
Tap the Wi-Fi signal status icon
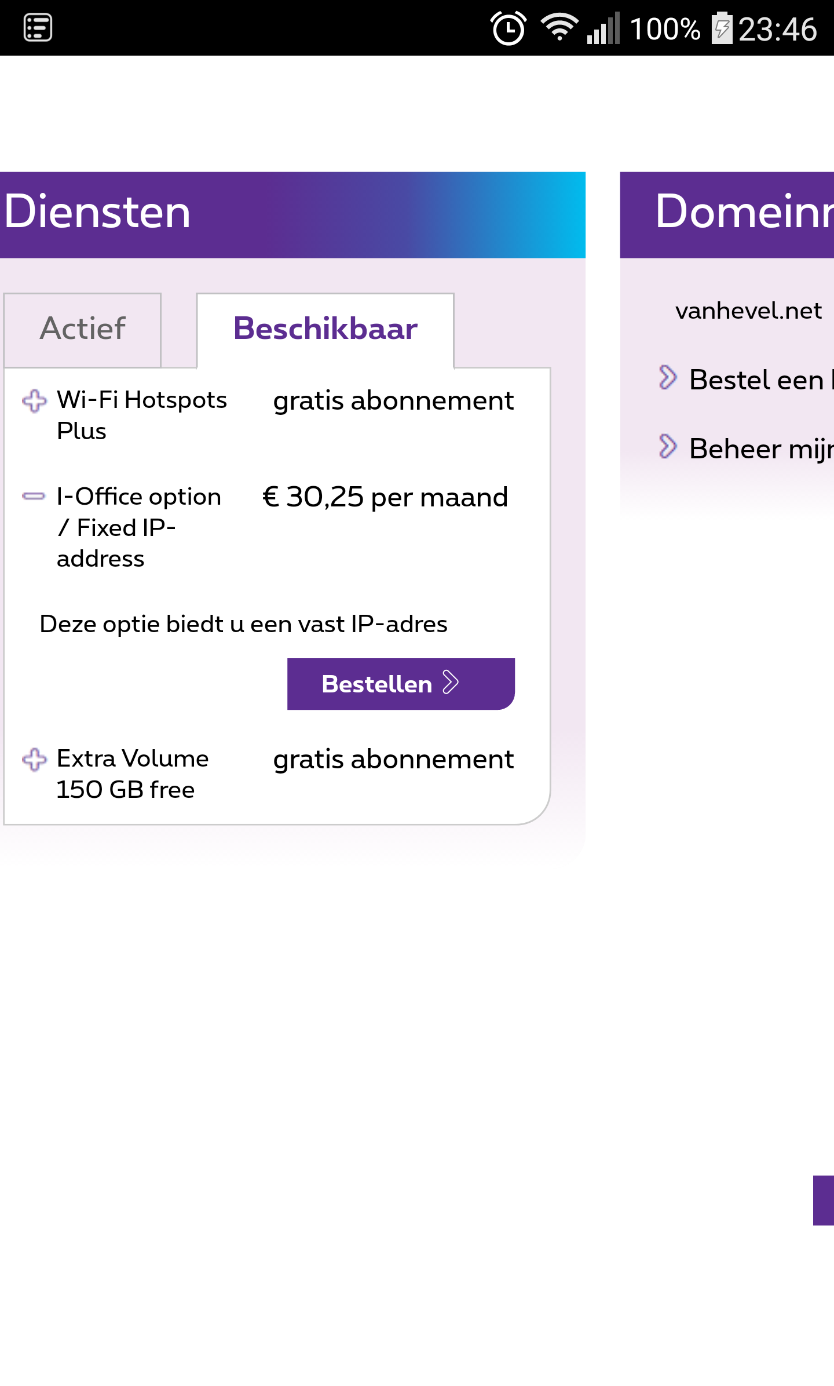coord(559,27)
